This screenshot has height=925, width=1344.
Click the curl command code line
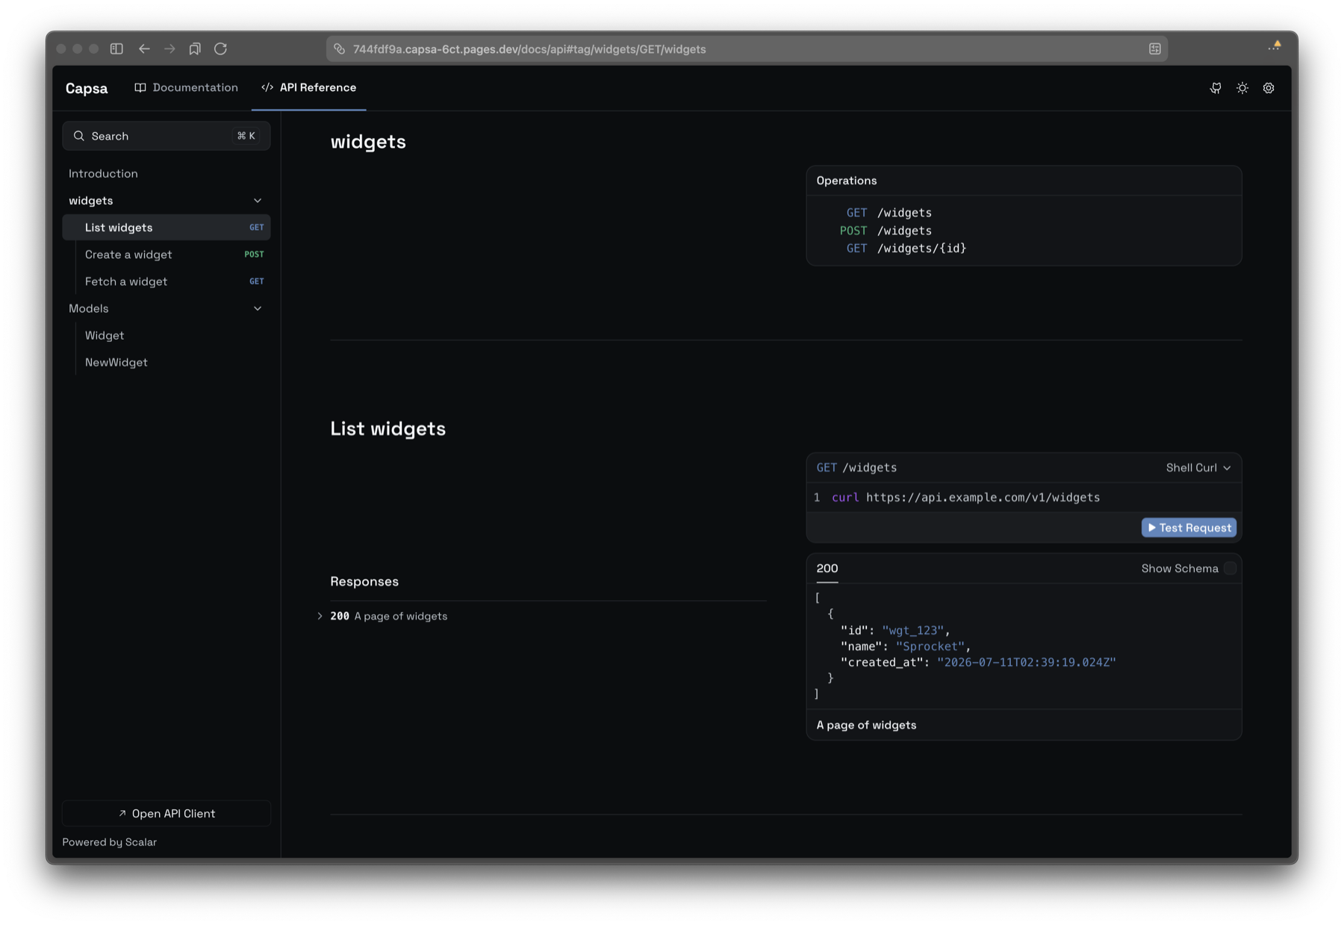pos(965,497)
